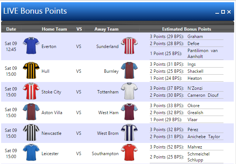Screen dimensions: 236x164
Task: Click Everton's blue home jersey icon
Action: (x=31, y=45)
